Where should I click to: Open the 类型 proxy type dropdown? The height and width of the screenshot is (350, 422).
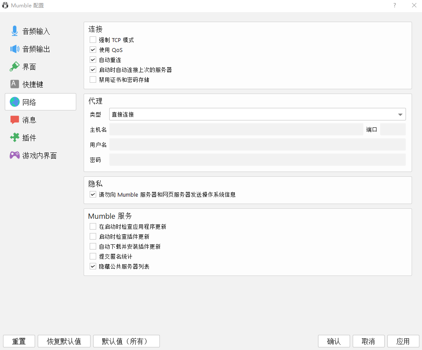pyautogui.click(x=257, y=114)
